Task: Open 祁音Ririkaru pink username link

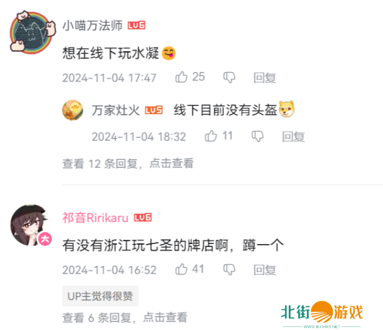Action: pyautogui.click(x=95, y=218)
